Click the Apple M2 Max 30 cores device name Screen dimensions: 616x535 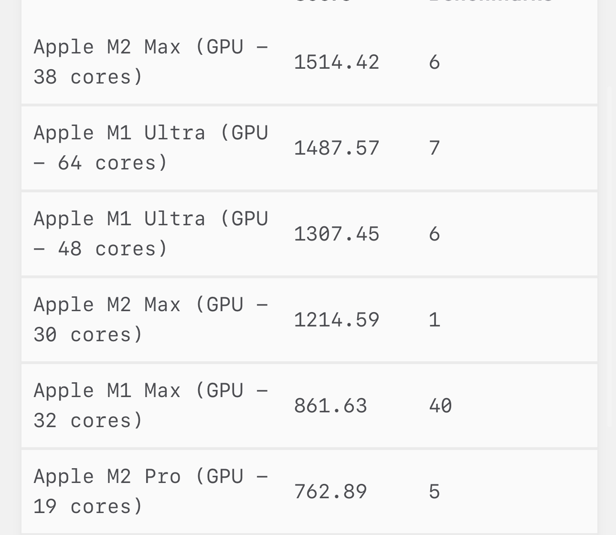(150, 320)
